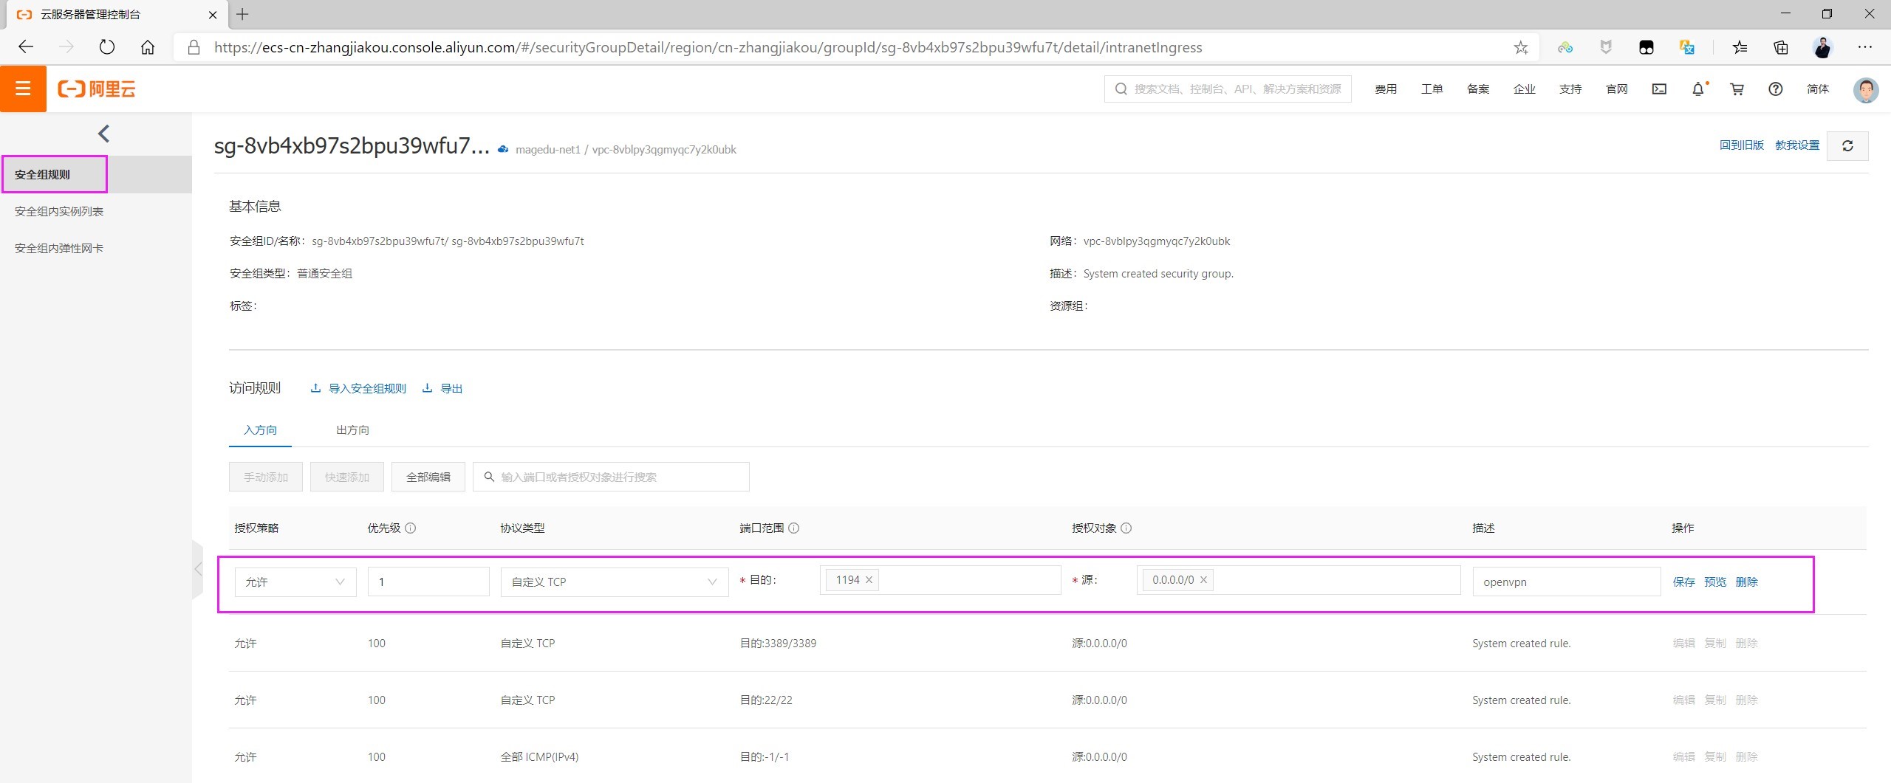Open 备案 in top navigation
Image resolution: width=1891 pixels, height=783 pixels.
[x=1478, y=89]
